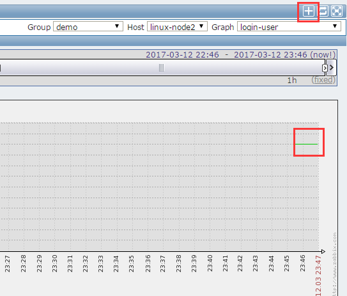
Task: Click the fullscreen icon in header
Action: (337, 11)
